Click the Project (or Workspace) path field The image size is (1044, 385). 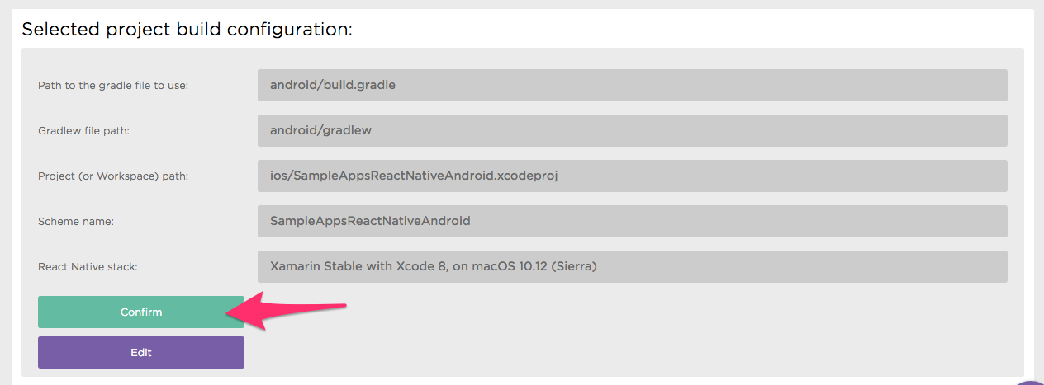(632, 176)
